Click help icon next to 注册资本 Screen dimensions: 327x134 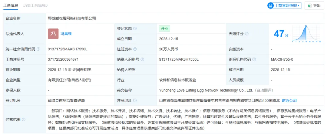point(135,49)
